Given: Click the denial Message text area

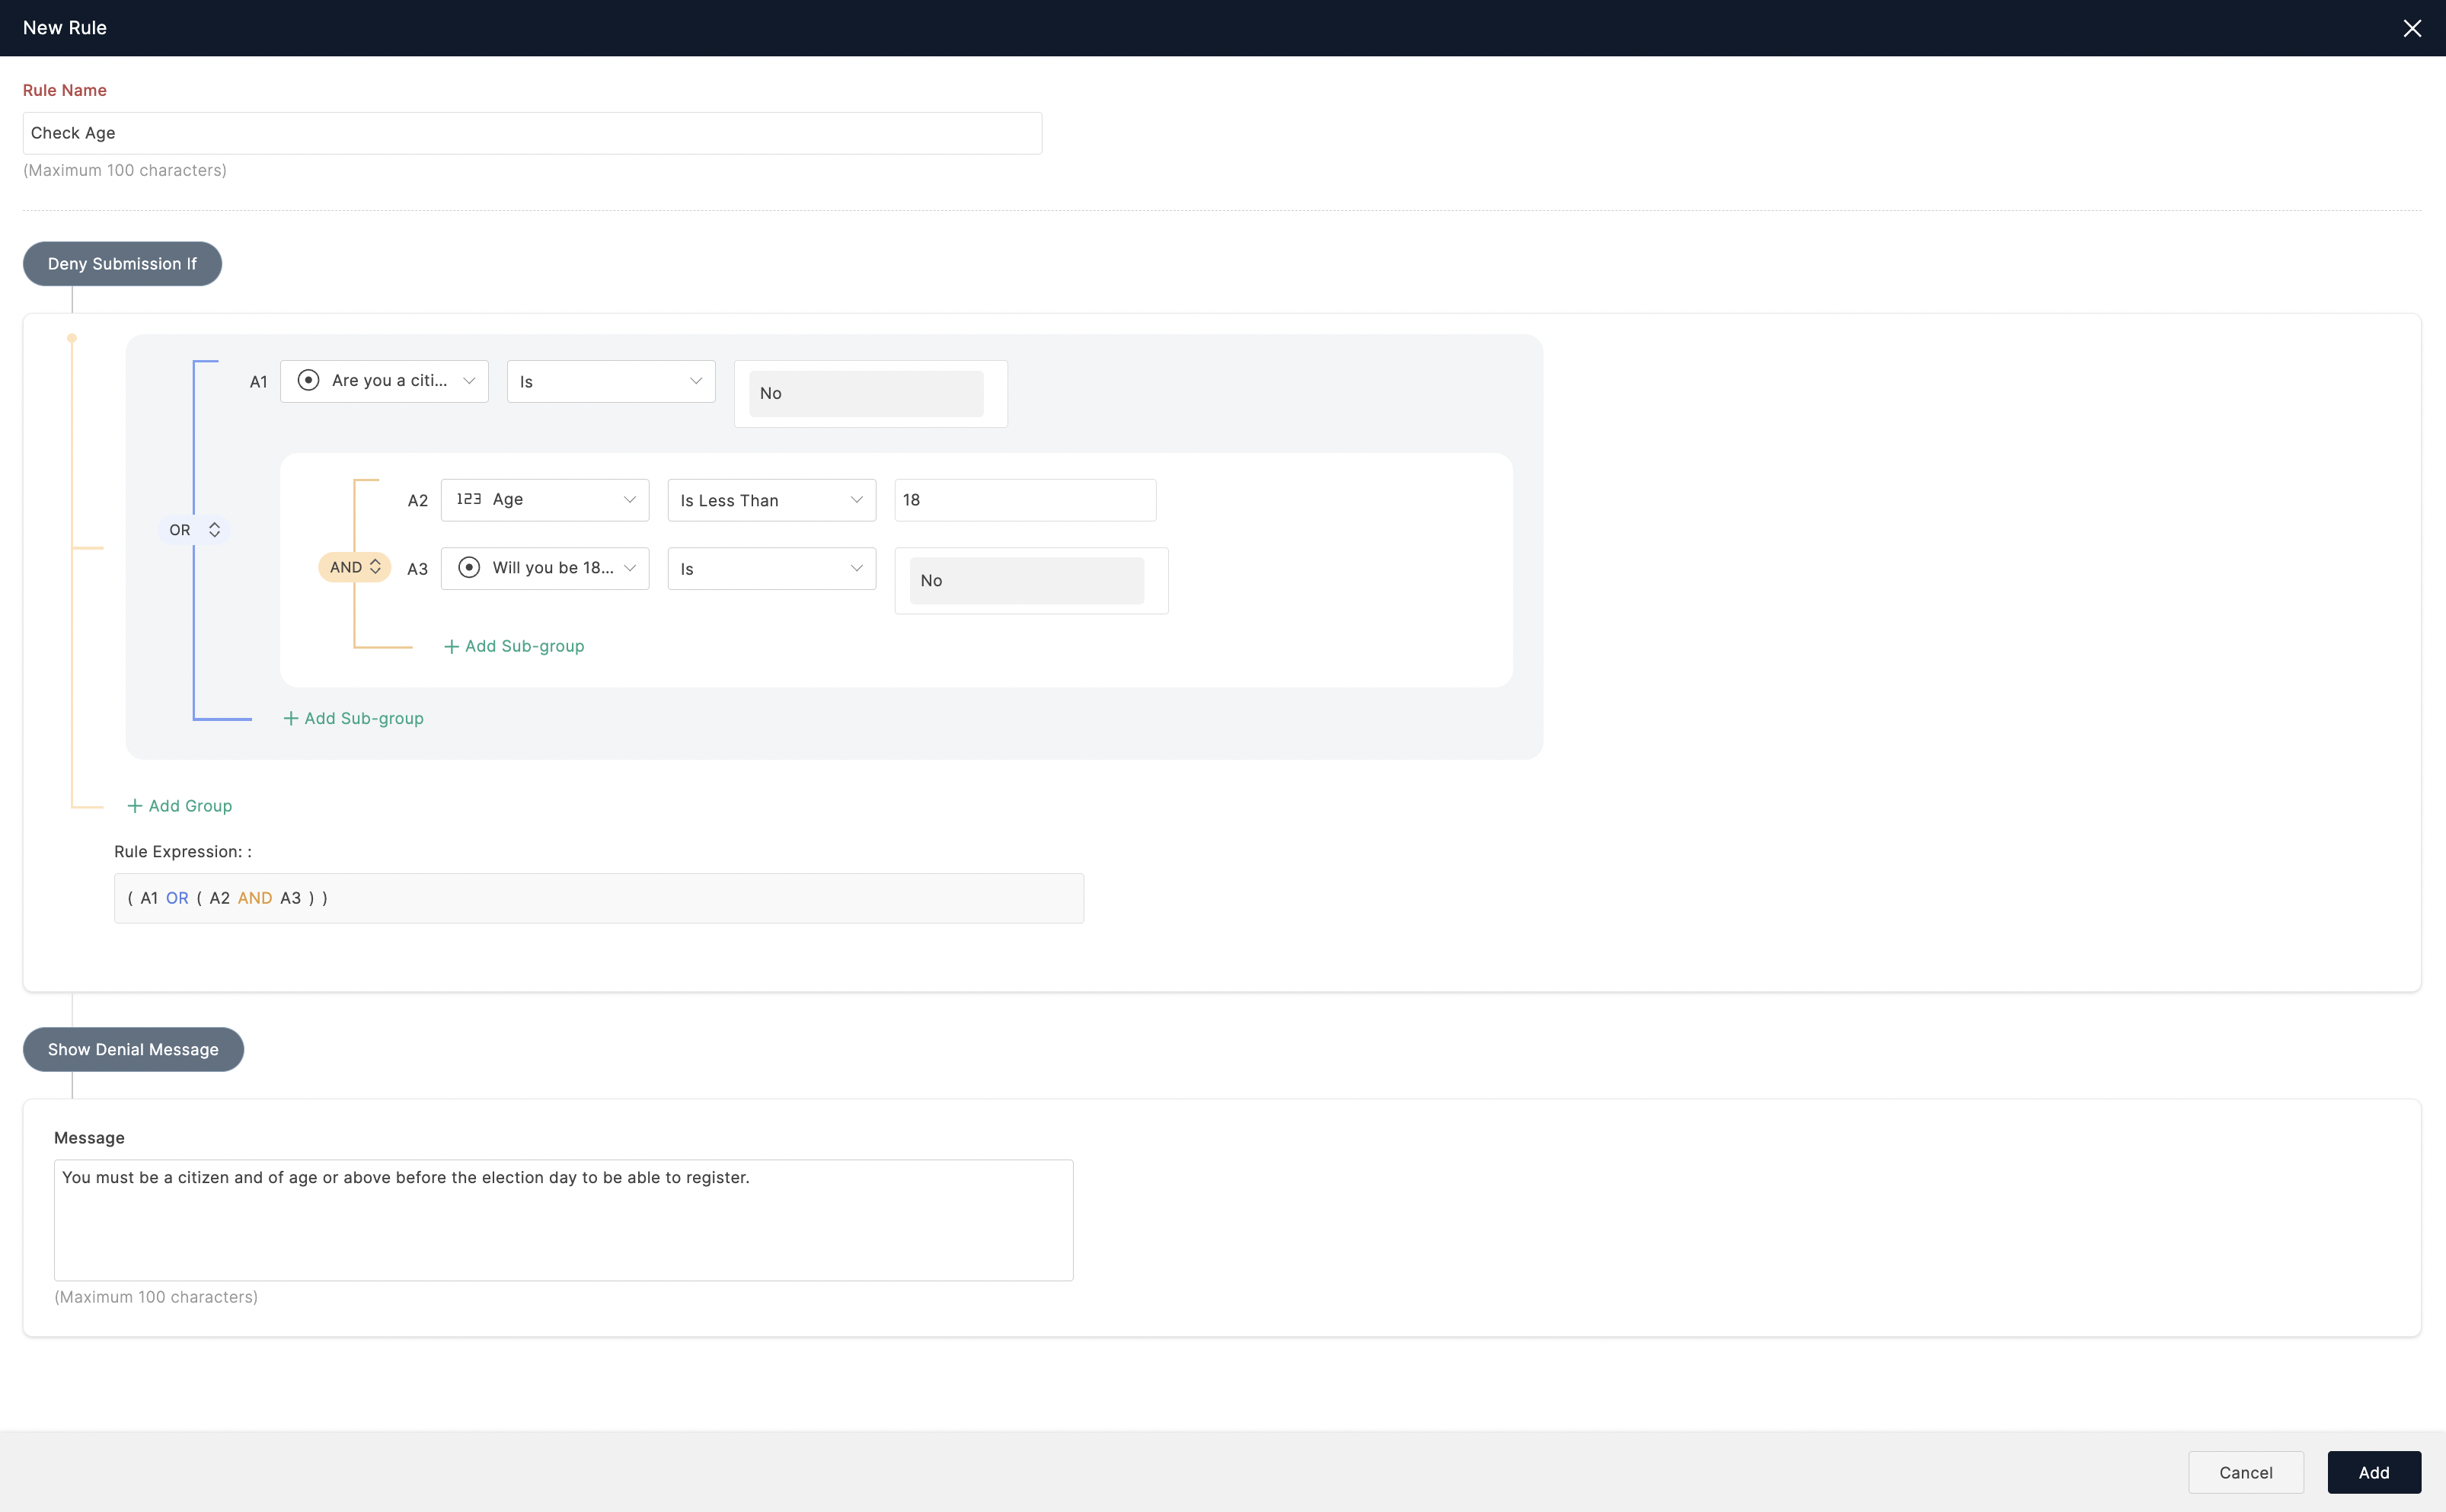Looking at the screenshot, I should pyautogui.click(x=563, y=1219).
